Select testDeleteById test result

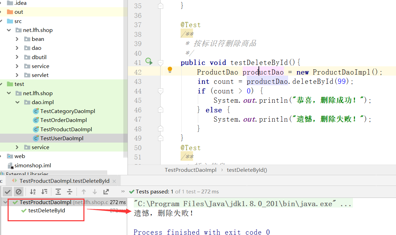pyautogui.click(x=47, y=211)
